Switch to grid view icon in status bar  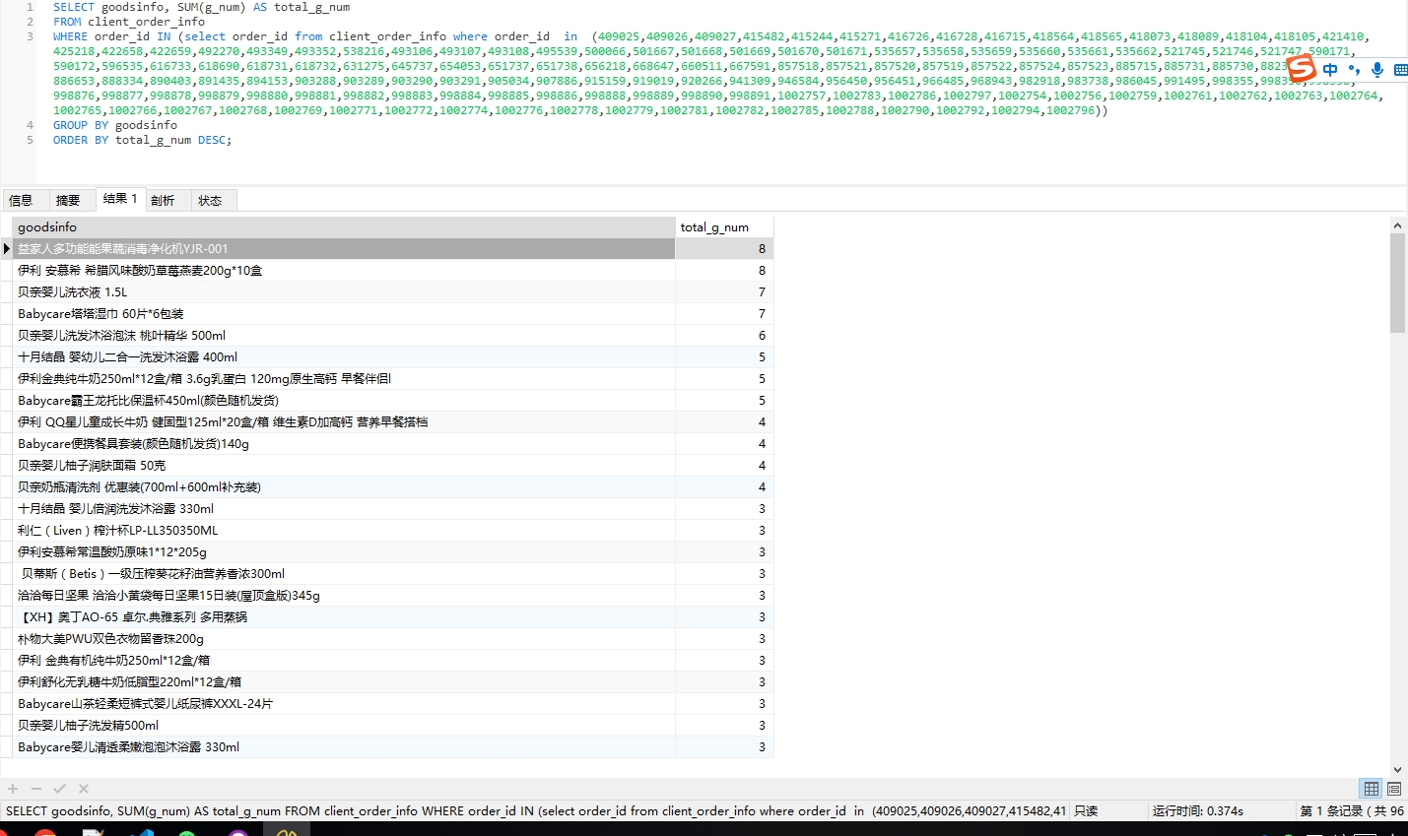coord(1372,789)
